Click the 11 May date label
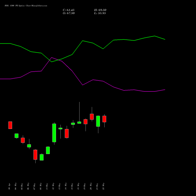Viewport: 196px width, 196px height. click(x=47, y=187)
